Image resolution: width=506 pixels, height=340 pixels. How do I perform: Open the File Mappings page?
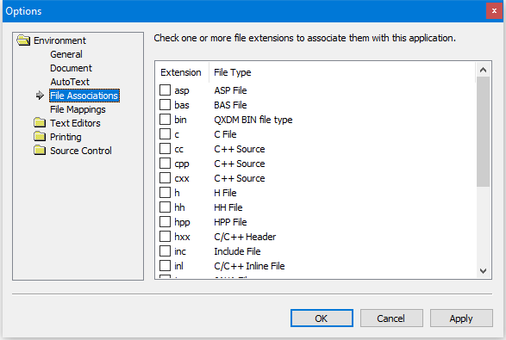click(x=78, y=109)
